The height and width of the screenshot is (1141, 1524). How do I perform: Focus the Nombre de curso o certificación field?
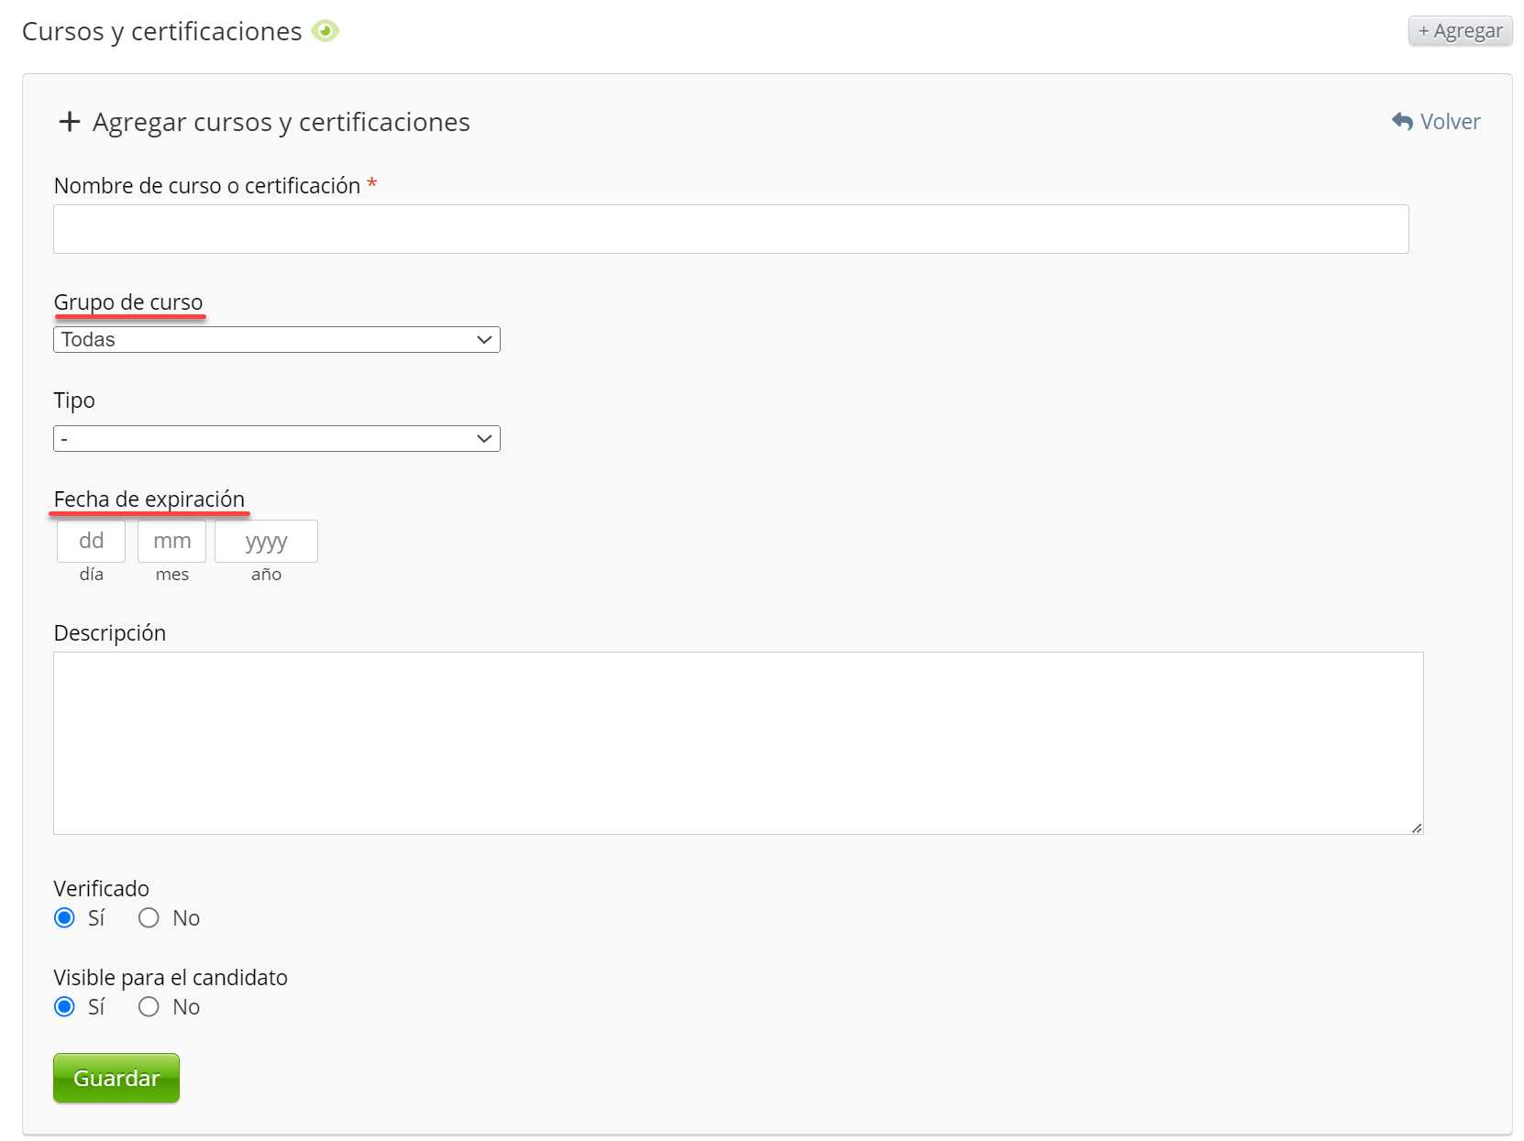click(x=730, y=229)
